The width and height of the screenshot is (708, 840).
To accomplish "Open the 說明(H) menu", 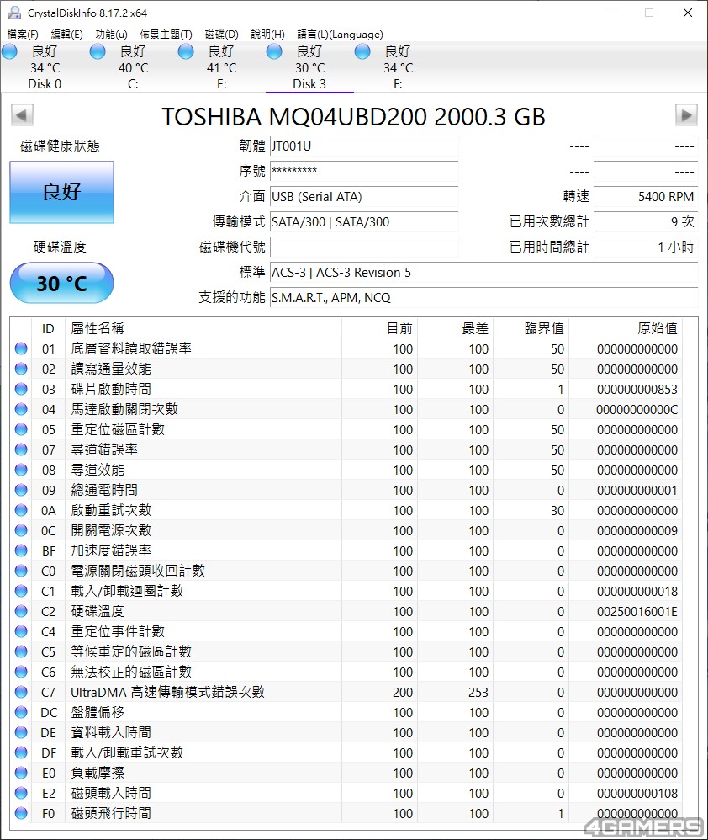I will [x=267, y=35].
